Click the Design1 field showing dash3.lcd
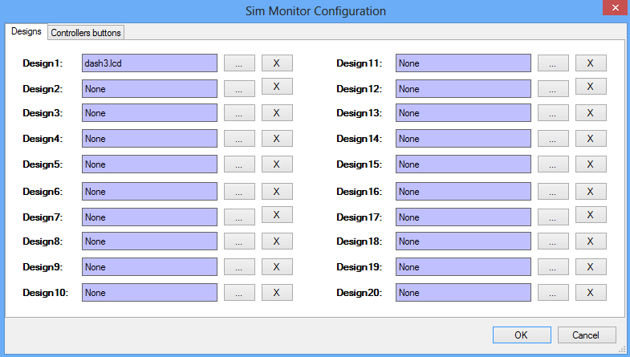The width and height of the screenshot is (630, 357). click(149, 63)
